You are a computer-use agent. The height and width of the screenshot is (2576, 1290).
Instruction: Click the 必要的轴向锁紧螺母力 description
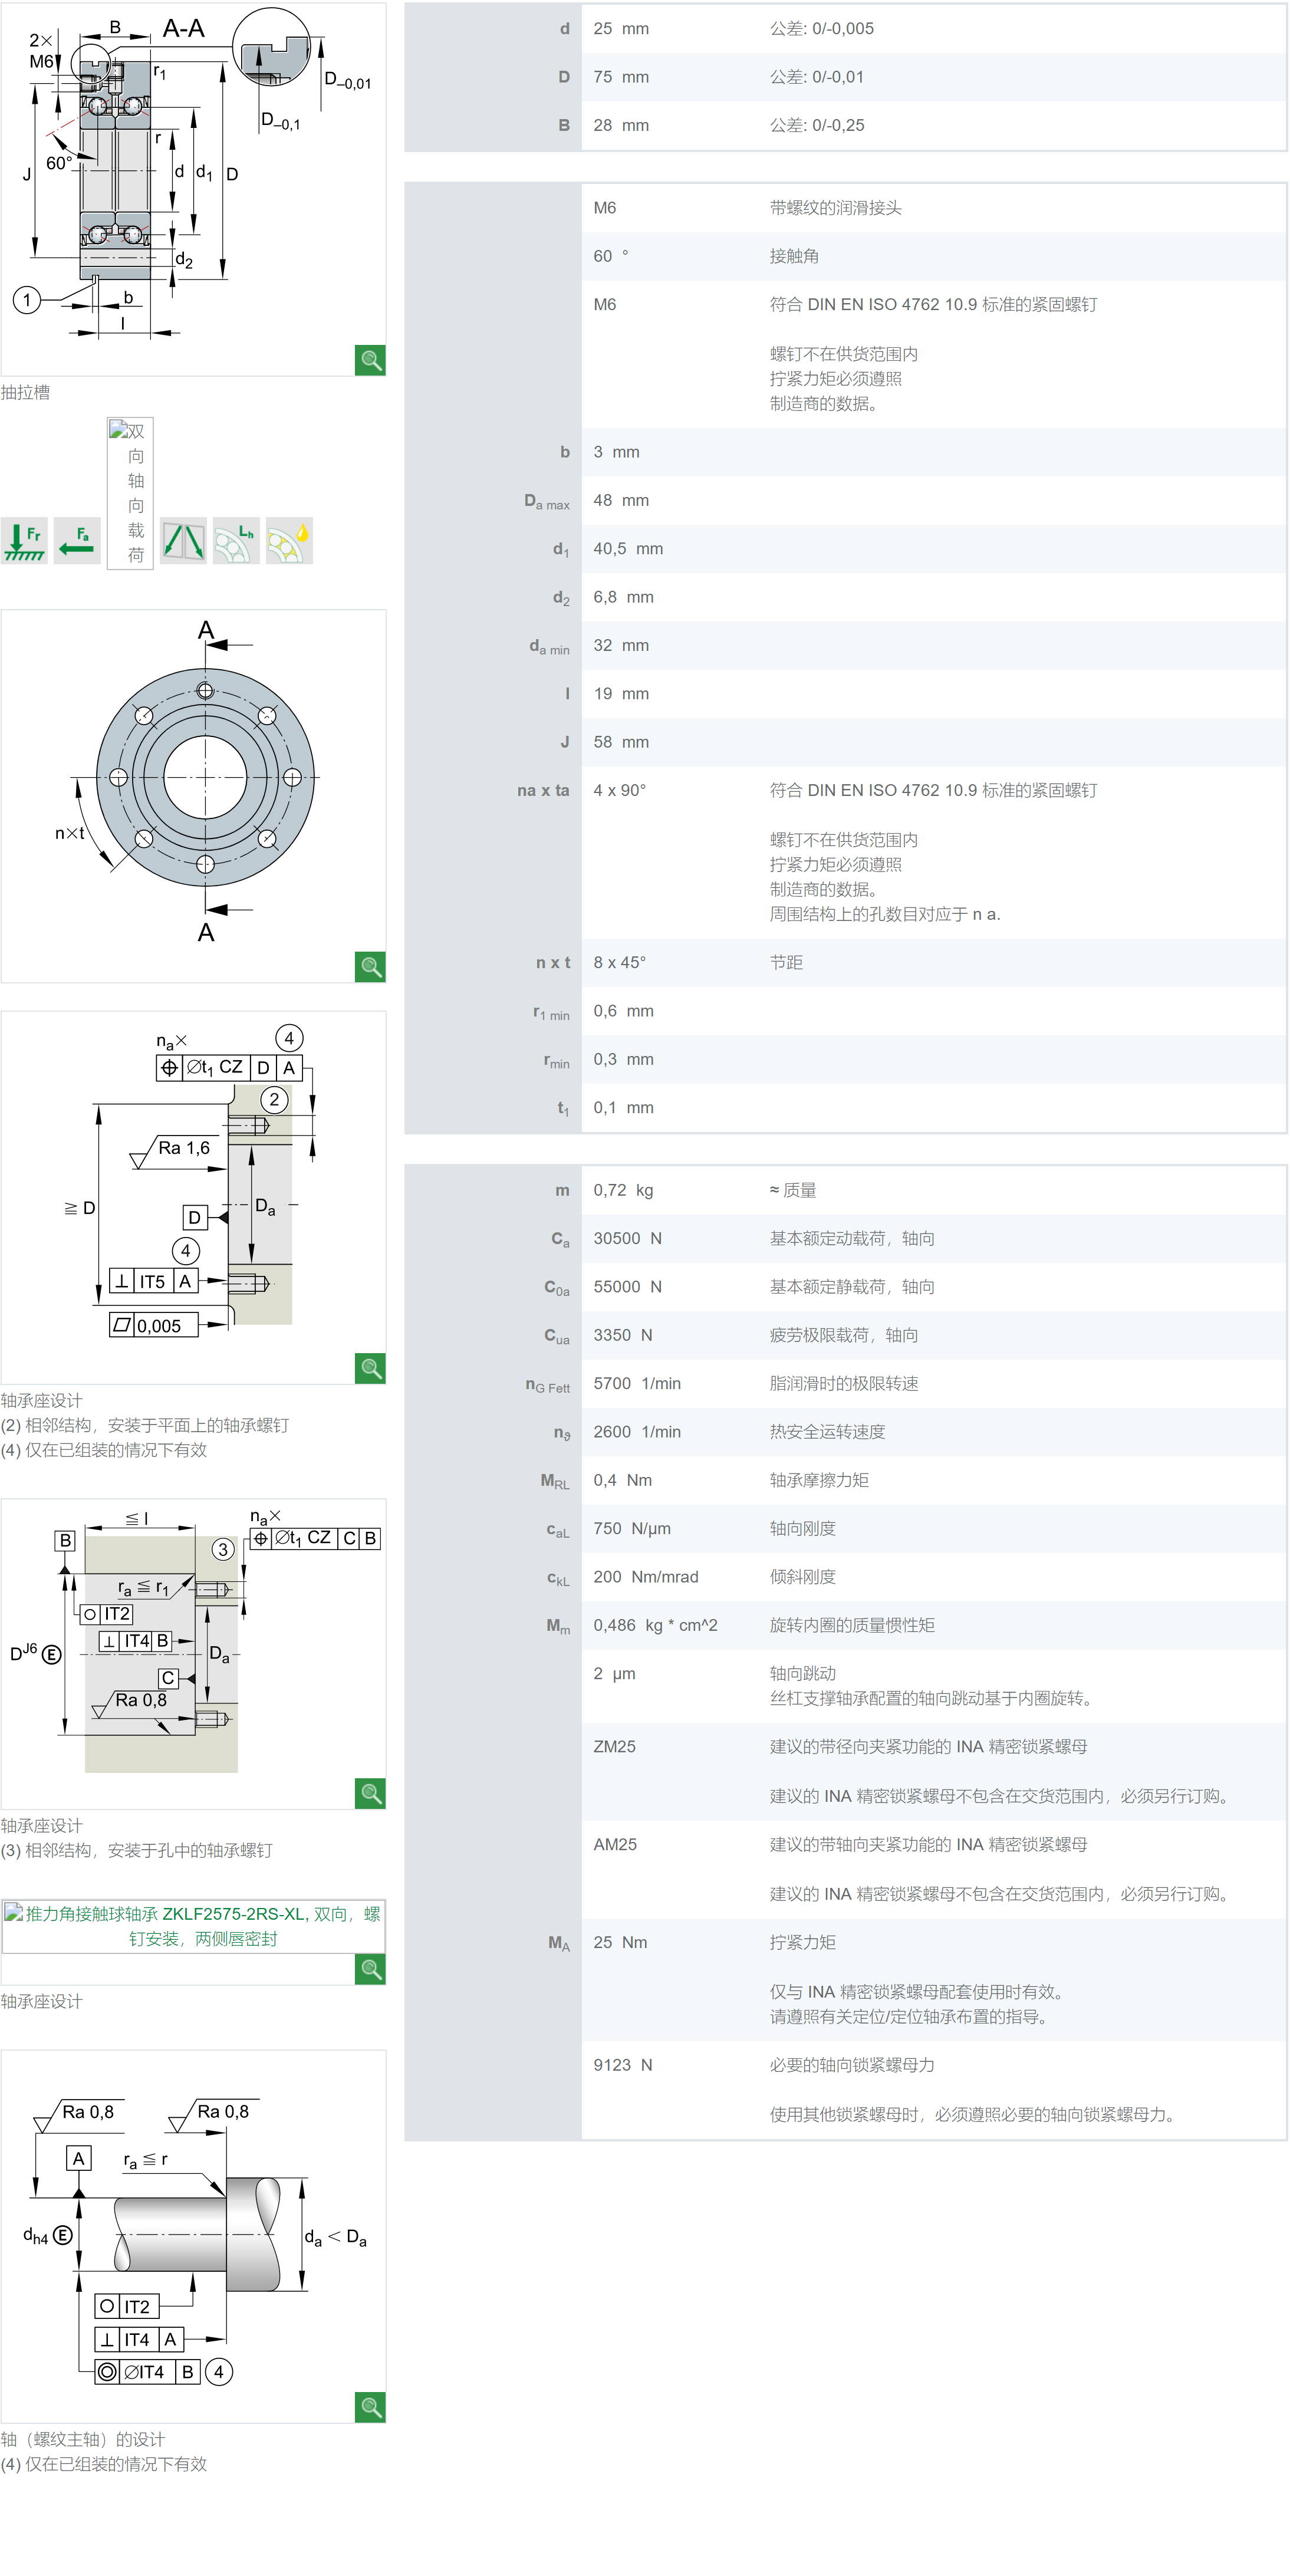(x=852, y=2065)
